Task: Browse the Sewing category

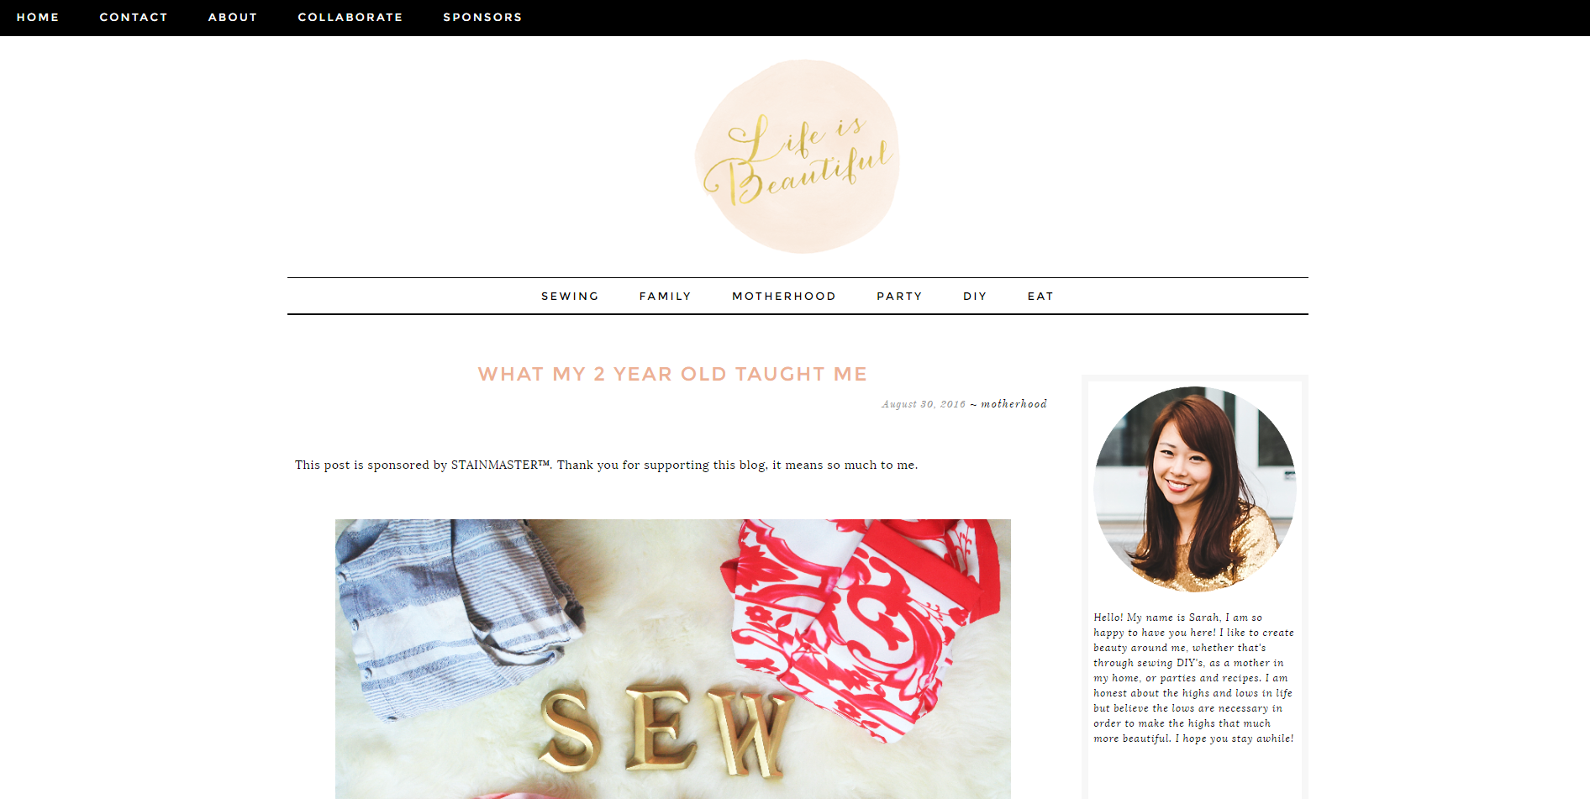Action: click(x=570, y=297)
